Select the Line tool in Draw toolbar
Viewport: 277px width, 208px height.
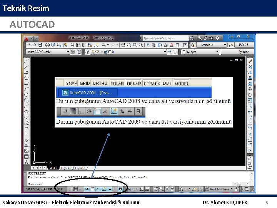pyautogui.click(x=26, y=61)
